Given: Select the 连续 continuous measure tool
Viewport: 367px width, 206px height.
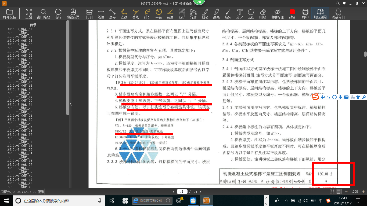Looking at the screenshot, I should (124, 14).
